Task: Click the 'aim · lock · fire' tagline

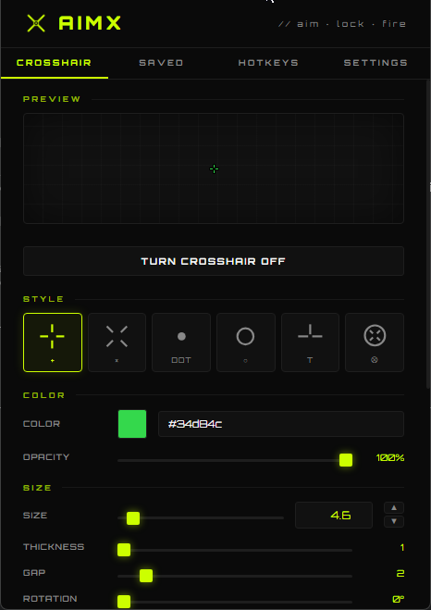Action: pos(342,24)
